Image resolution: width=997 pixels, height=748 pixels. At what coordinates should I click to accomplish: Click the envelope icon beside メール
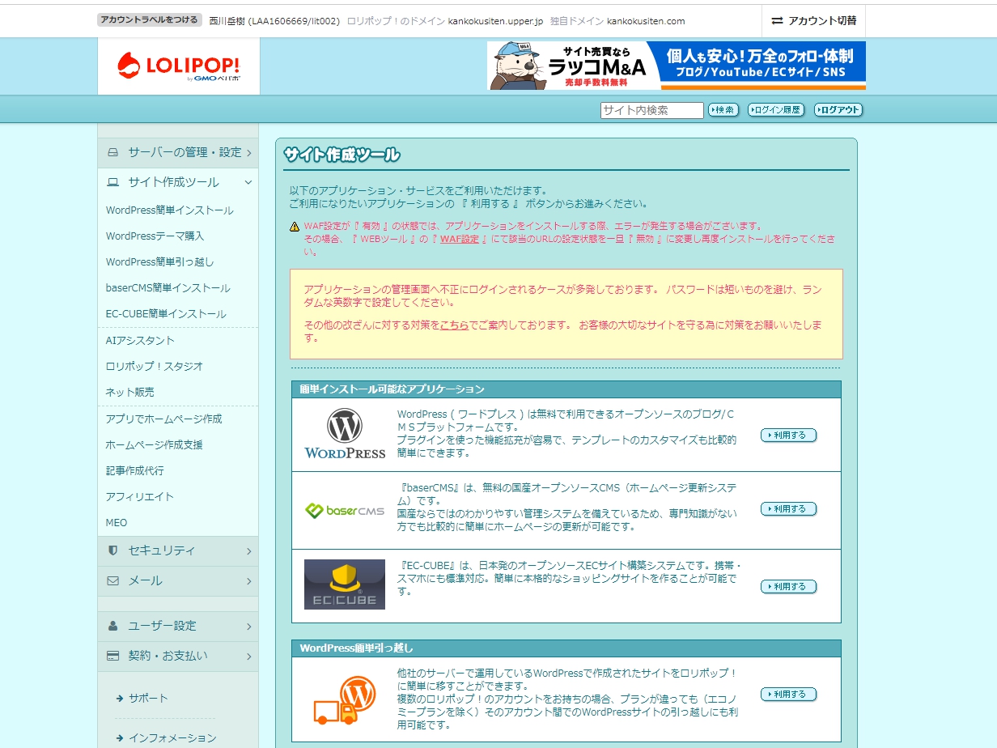click(113, 580)
